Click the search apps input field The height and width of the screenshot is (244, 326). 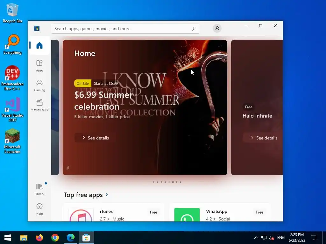125,29
